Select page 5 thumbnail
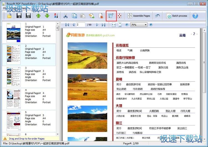Screen dimensions: 208x147 tap(14, 121)
